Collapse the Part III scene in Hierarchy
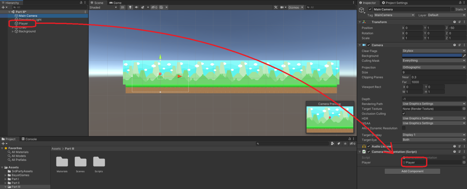467x189 pixels. [9, 12]
